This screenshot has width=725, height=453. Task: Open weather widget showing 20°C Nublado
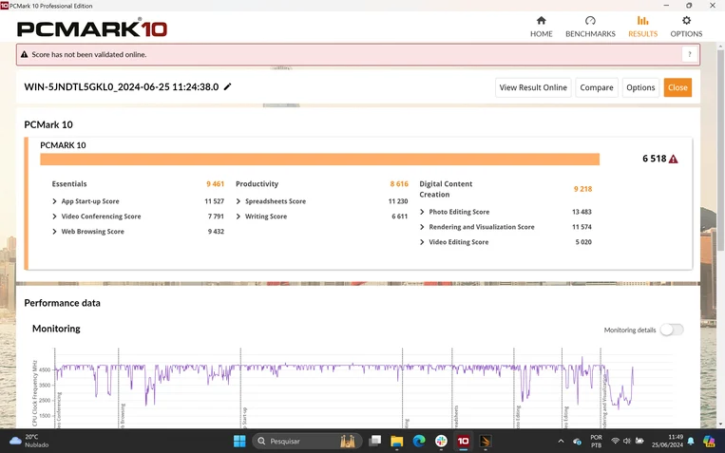[29, 441]
